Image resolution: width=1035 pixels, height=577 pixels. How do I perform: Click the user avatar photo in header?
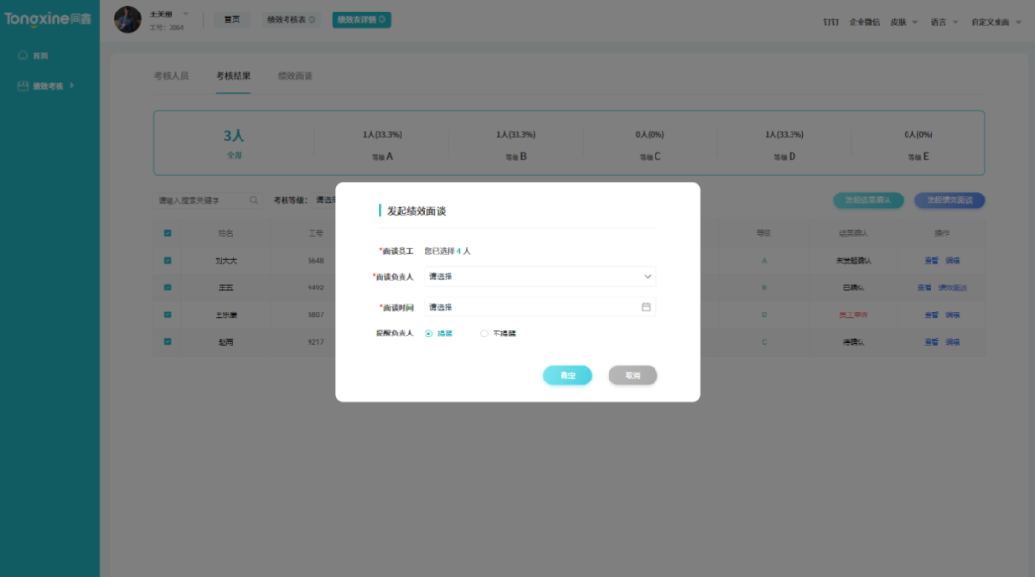[x=127, y=19]
